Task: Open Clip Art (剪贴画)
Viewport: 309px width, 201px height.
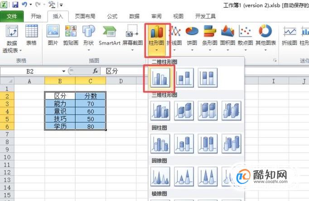Action: click(71, 35)
